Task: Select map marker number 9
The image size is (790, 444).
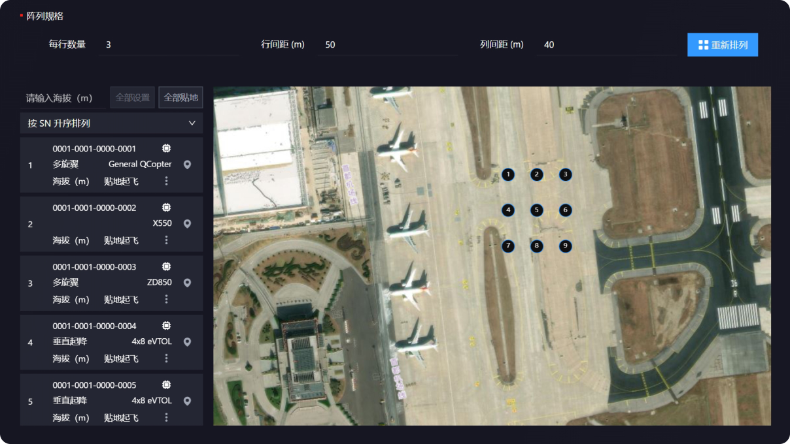Action: coord(566,246)
